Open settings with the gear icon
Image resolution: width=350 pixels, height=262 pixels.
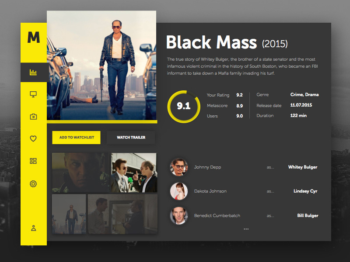tap(33, 184)
